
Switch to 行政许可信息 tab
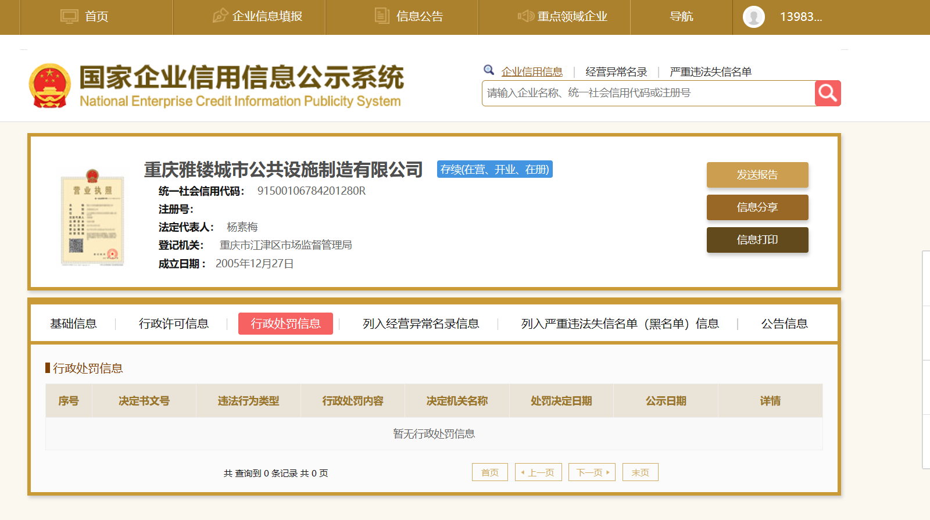pos(174,324)
